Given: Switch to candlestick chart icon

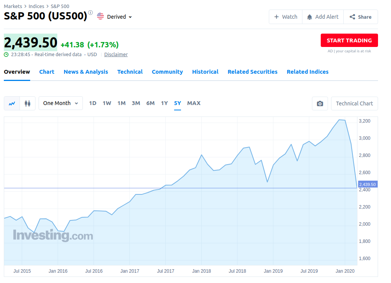Looking at the screenshot, I should [x=27, y=103].
